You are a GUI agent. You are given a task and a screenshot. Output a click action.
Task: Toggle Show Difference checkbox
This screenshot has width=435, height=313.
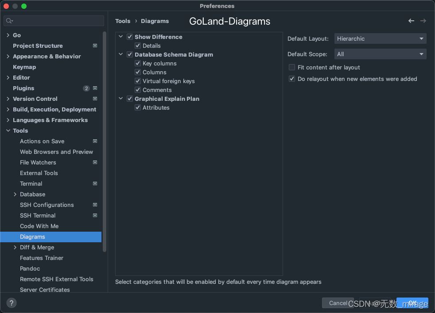point(129,37)
